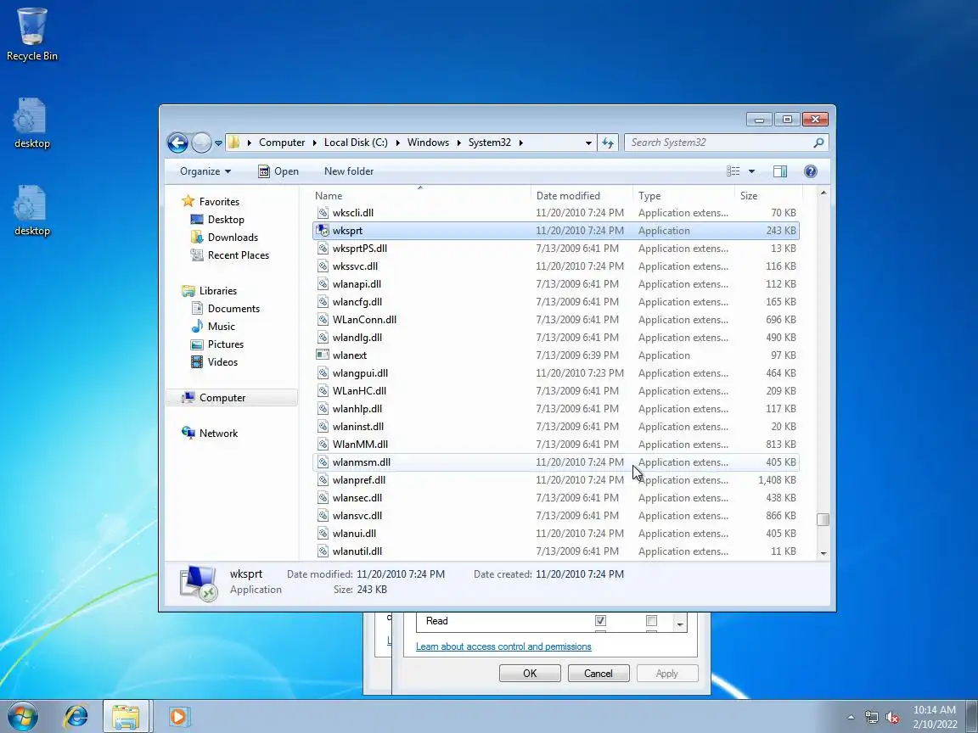
Task: Refresh the System32 folder view
Action: pyautogui.click(x=608, y=143)
